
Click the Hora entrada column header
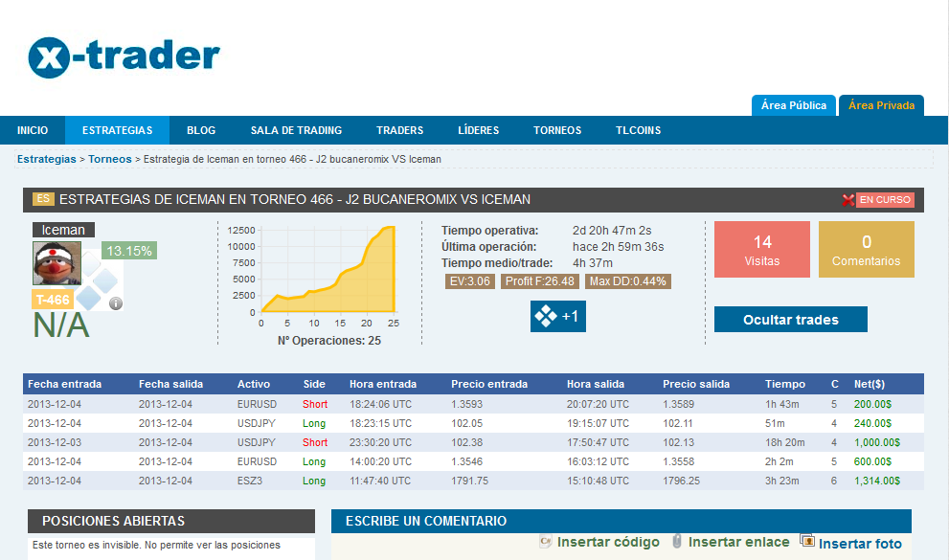click(382, 384)
